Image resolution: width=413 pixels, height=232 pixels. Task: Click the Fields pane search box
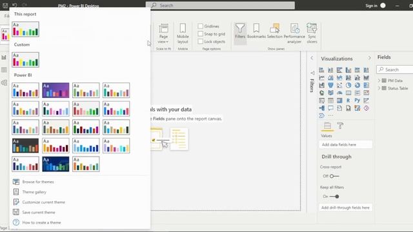(395, 70)
